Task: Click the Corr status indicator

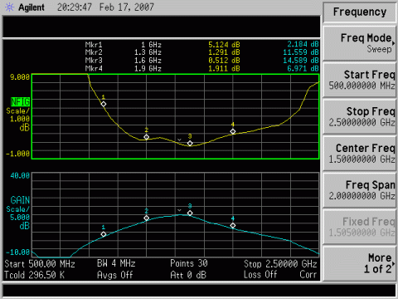Action: pos(308,274)
